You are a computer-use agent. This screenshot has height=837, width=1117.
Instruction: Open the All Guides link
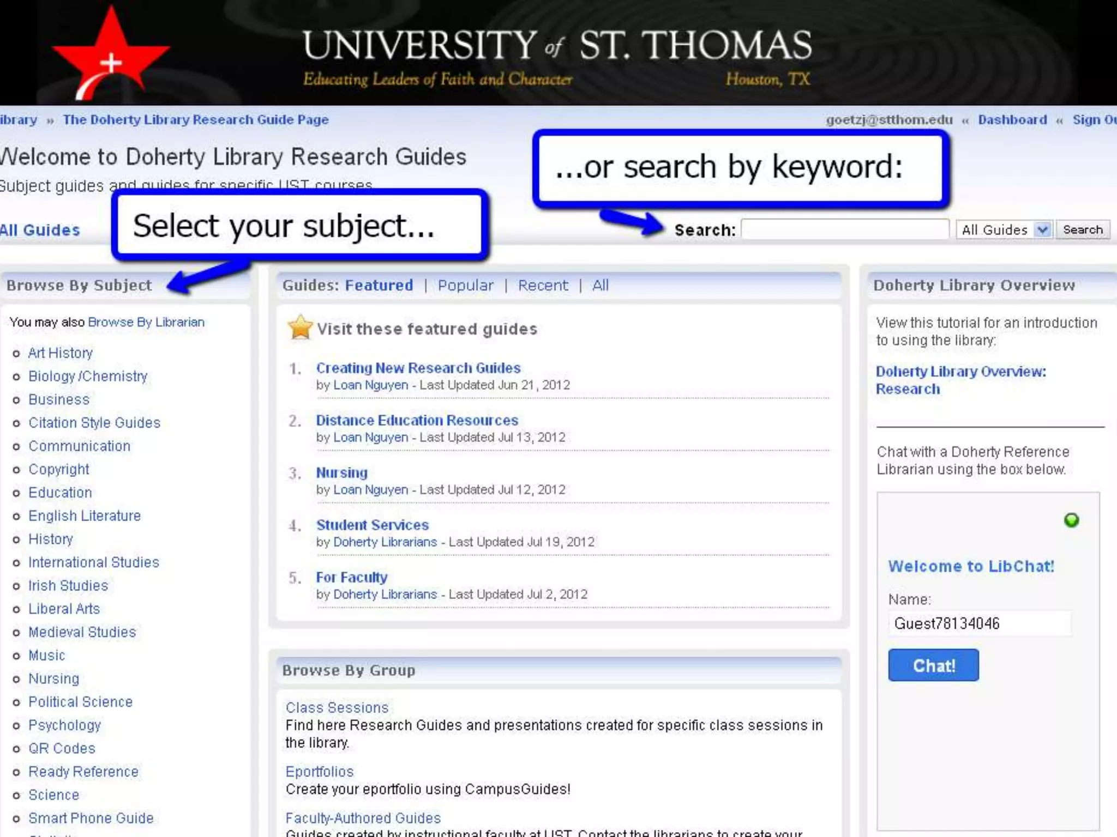[x=40, y=230]
